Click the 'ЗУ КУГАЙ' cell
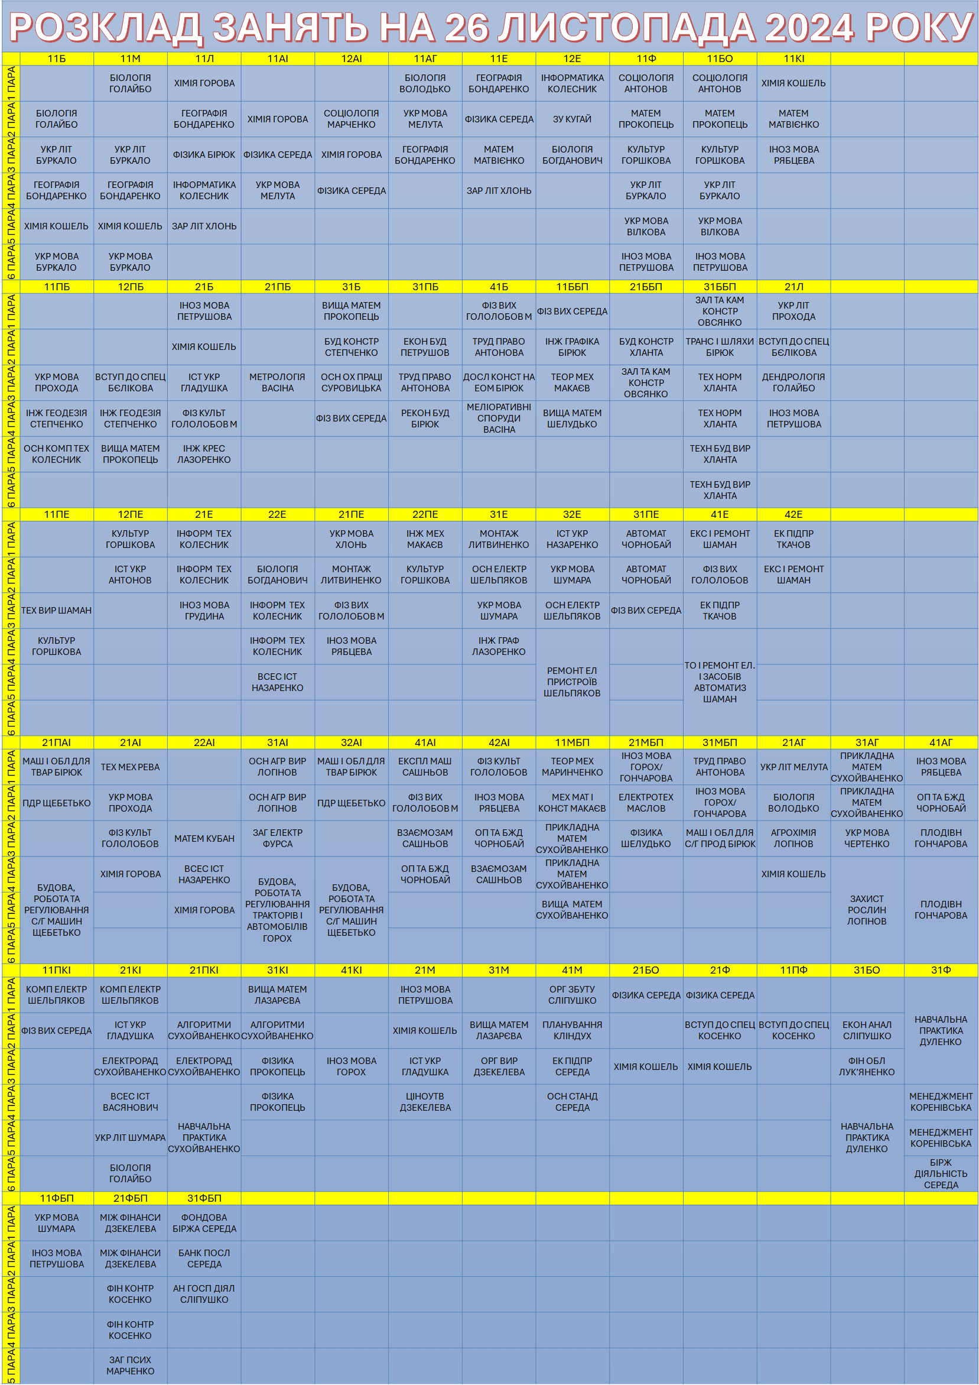 click(572, 119)
